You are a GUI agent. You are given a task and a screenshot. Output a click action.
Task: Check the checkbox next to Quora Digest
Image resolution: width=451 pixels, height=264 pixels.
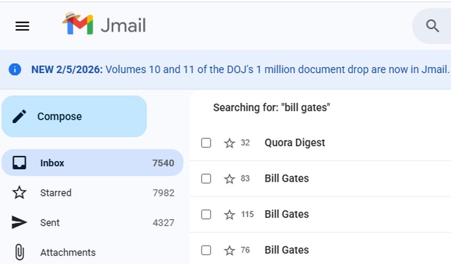click(x=206, y=143)
